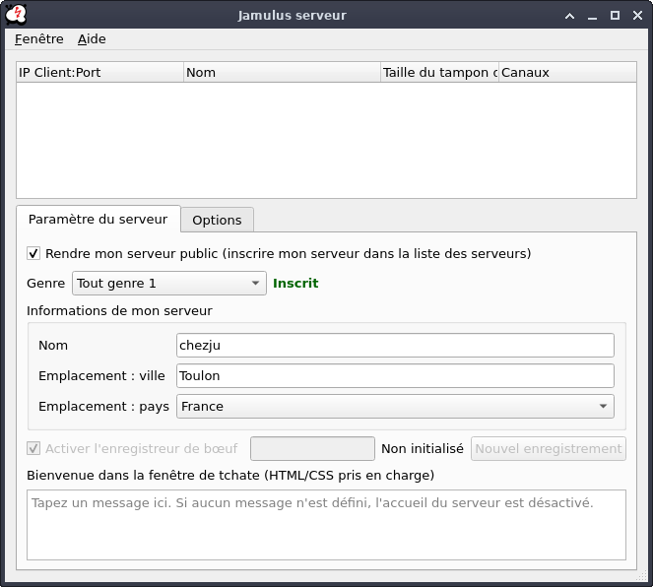Open the Fenêtre menu
This screenshot has width=653, height=587.
(x=39, y=39)
